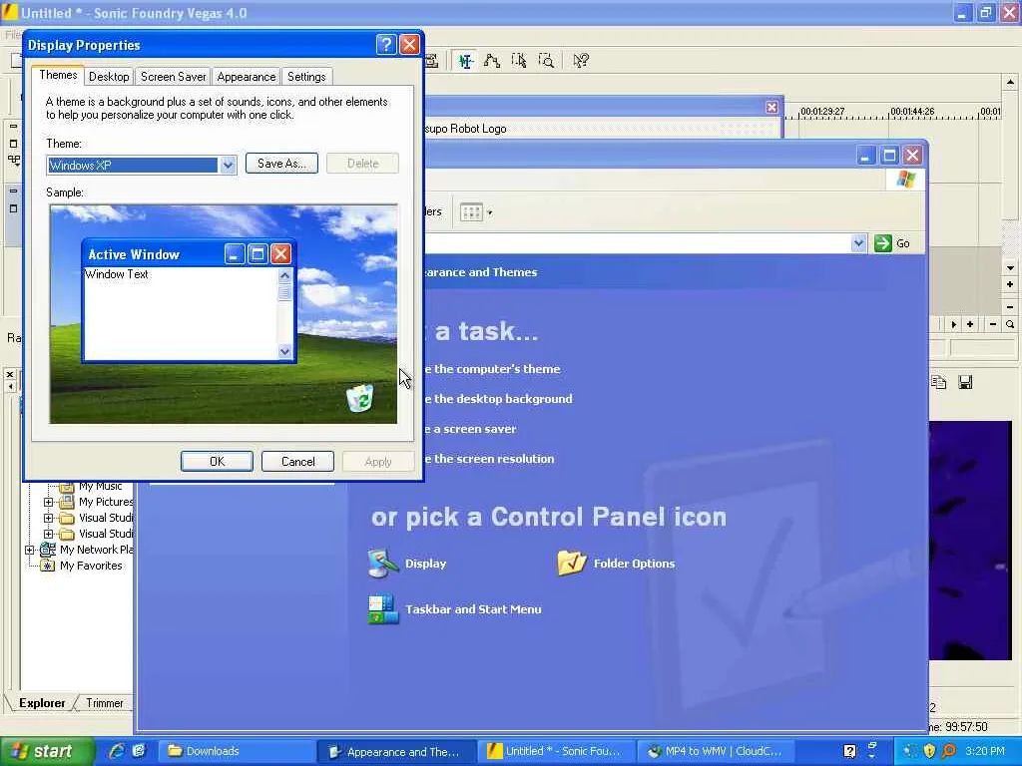Click vertical track zoom-in plus button
The width and height of the screenshot is (1022, 766).
point(1010,284)
